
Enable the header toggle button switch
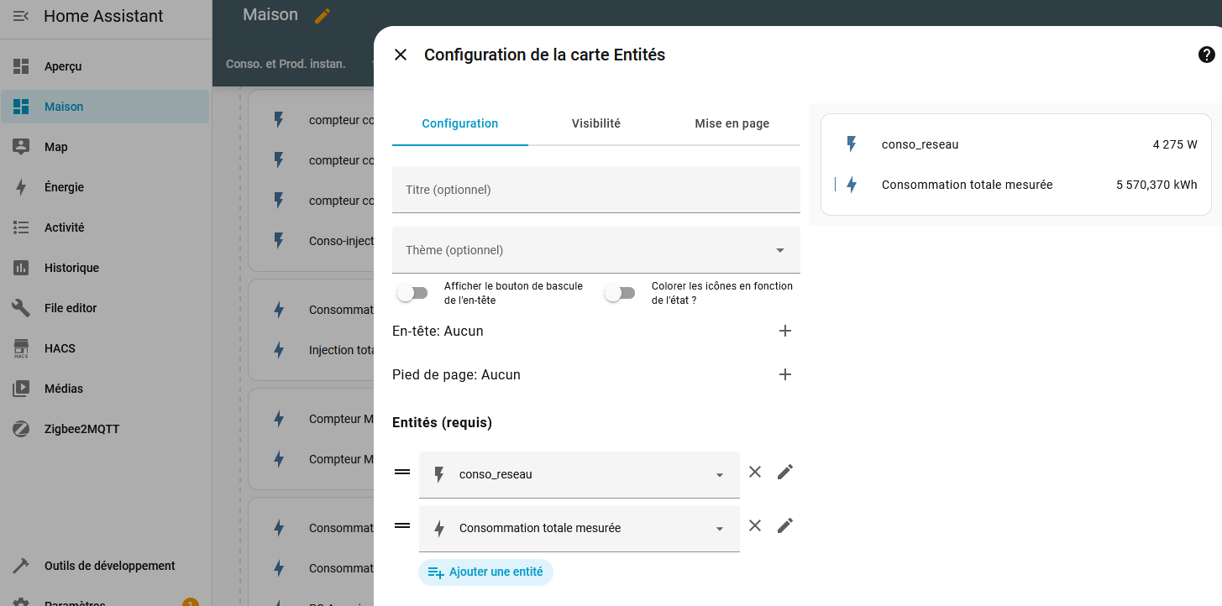pos(412,293)
